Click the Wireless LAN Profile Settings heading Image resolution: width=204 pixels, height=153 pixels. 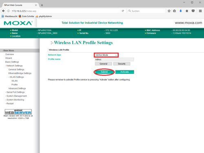click(83, 43)
